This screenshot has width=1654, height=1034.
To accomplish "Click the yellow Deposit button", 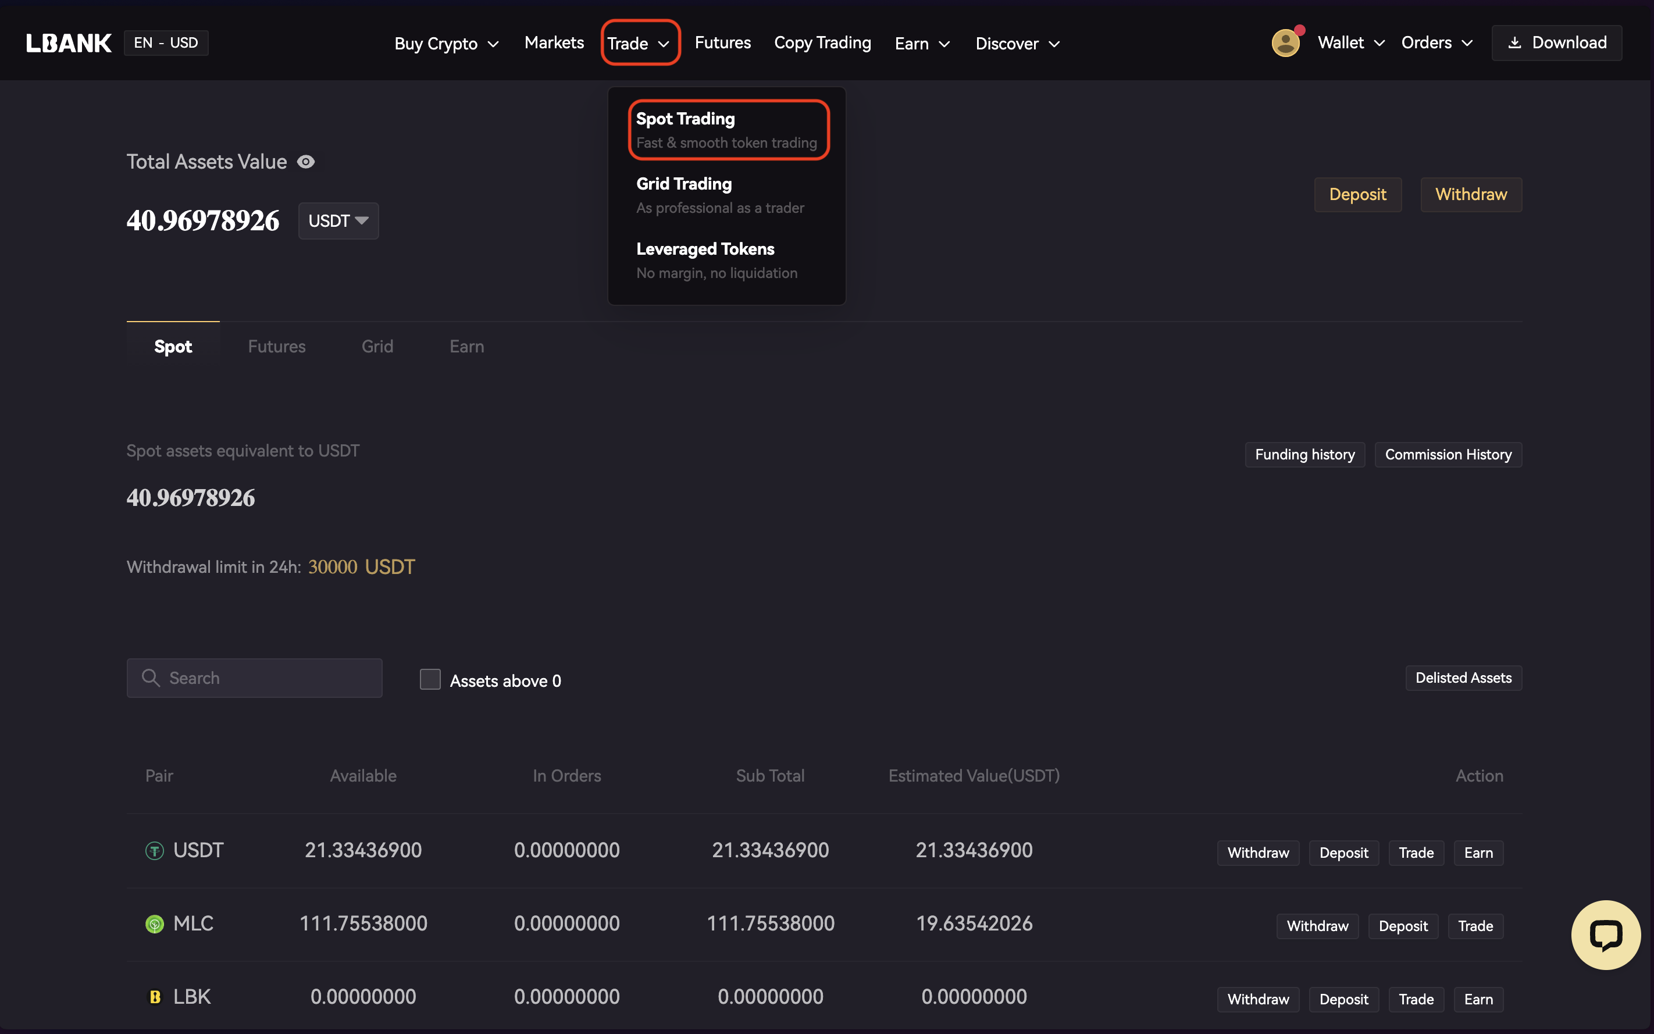I will tap(1357, 195).
